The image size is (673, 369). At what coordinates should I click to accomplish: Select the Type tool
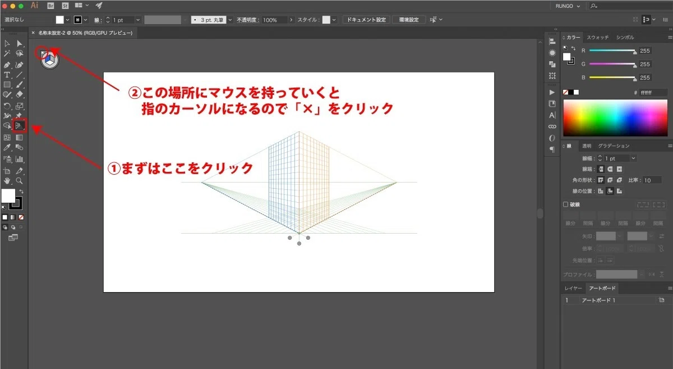(7, 75)
